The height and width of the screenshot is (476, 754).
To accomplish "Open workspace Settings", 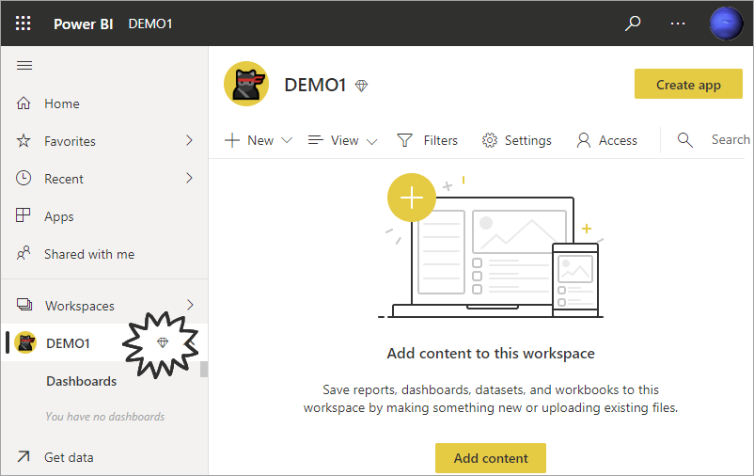I will point(516,140).
